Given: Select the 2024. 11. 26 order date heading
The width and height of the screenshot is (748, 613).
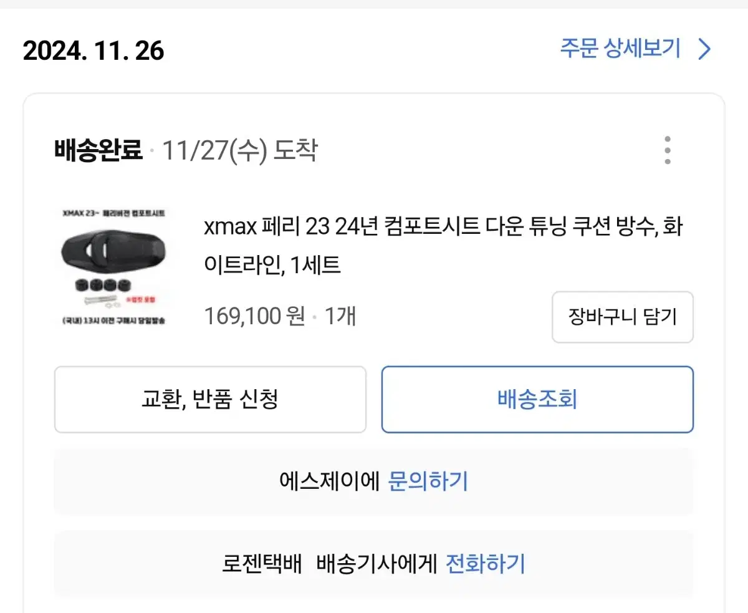Looking at the screenshot, I should [93, 51].
